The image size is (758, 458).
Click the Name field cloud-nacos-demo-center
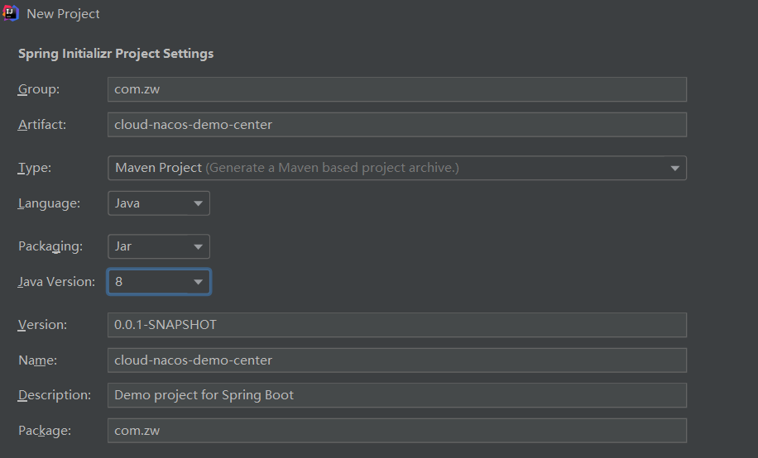[x=397, y=360]
